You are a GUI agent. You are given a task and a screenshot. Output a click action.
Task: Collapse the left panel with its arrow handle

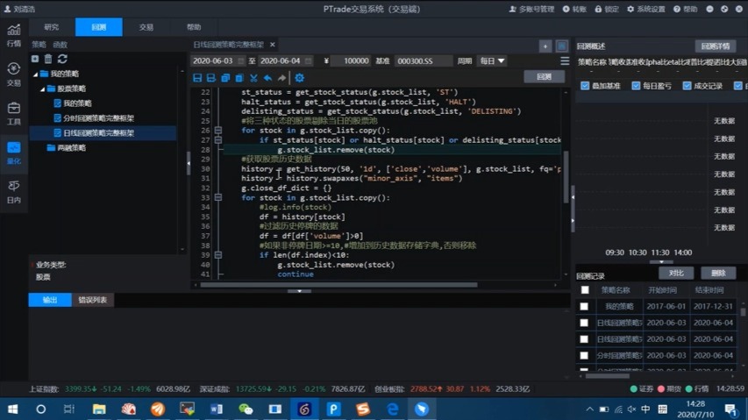(x=189, y=163)
